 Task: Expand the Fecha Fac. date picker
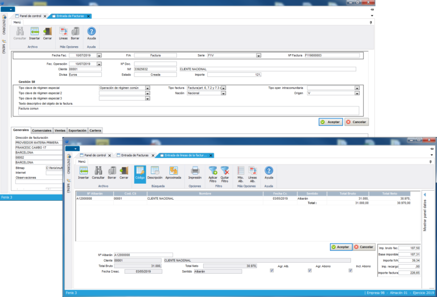pos(99,56)
